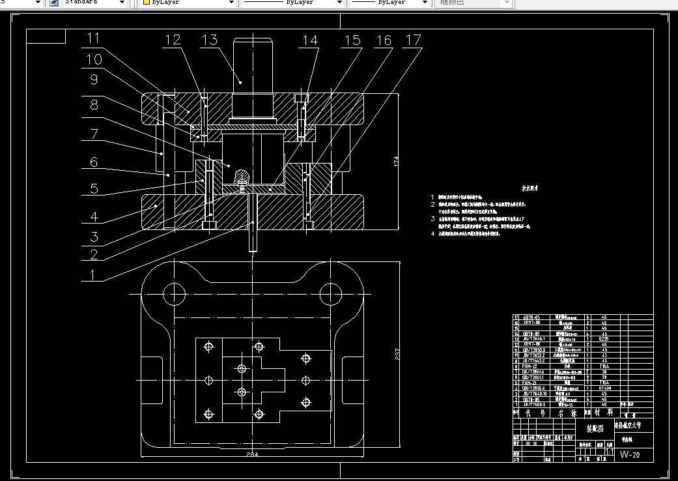Select the 材料 column header in parts list
The image size is (678, 481).
(x=603, y=413)
